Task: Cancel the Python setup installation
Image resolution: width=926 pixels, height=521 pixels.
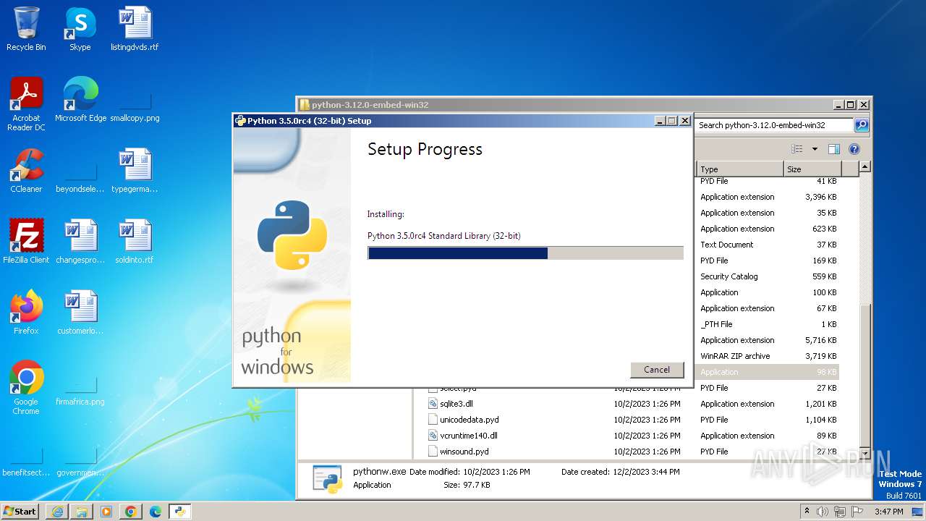Action: coord(657,370)
